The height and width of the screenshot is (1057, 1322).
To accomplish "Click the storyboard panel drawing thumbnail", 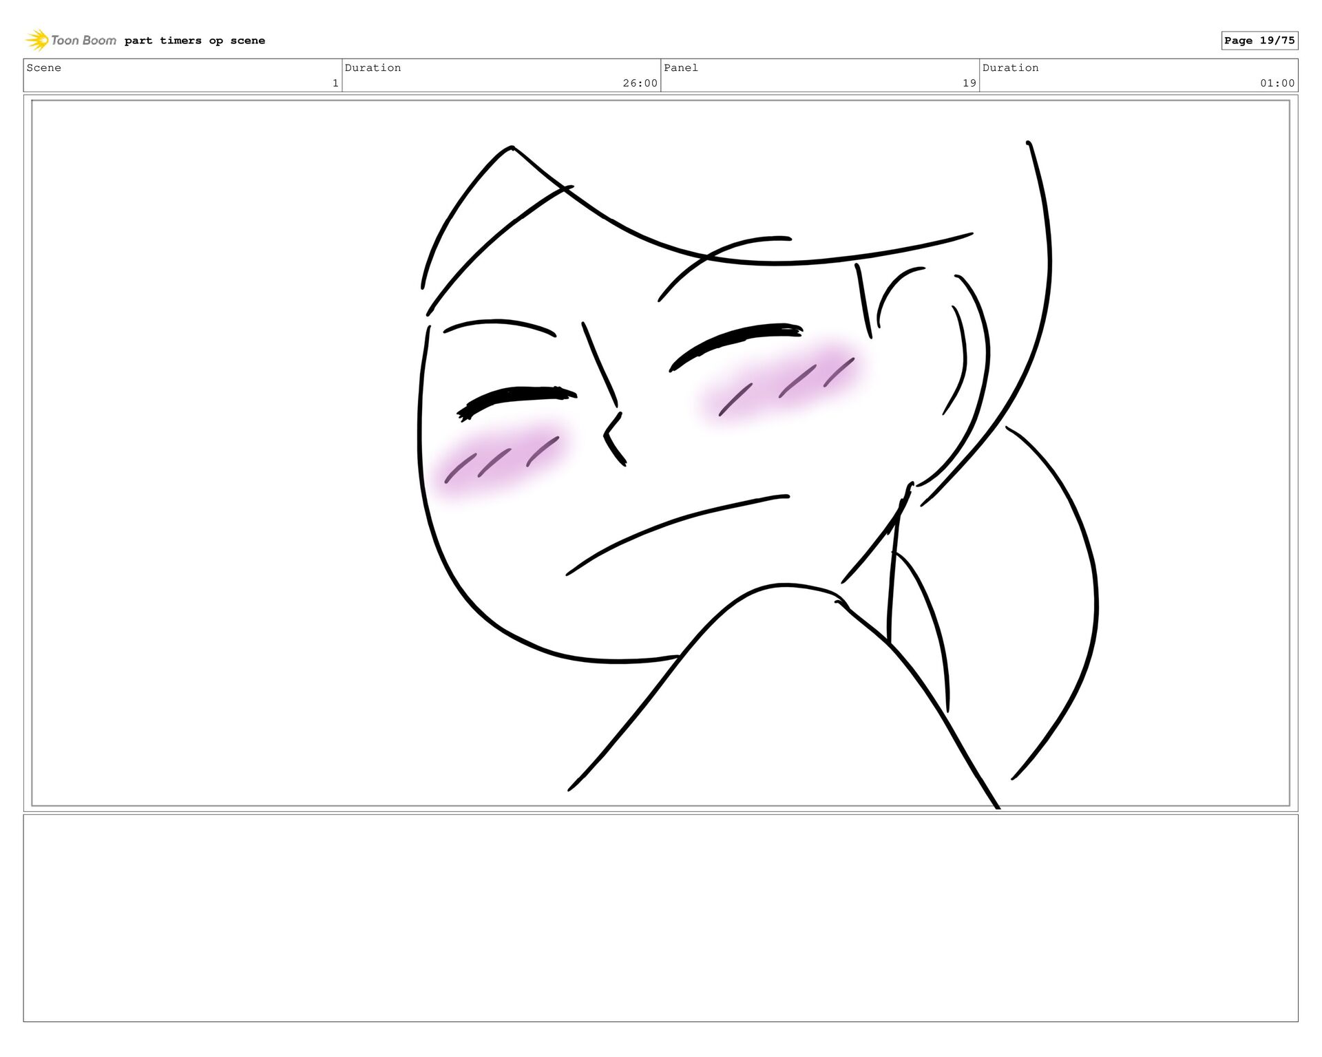I will [x=660, y=453].
